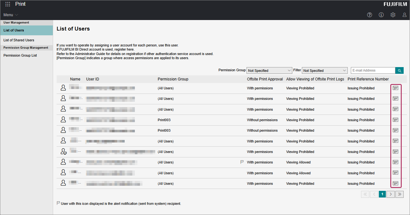Click the user account icon in header
This screenshot has height=215, width=410.
pyautogui.click(x=404, y=15)
